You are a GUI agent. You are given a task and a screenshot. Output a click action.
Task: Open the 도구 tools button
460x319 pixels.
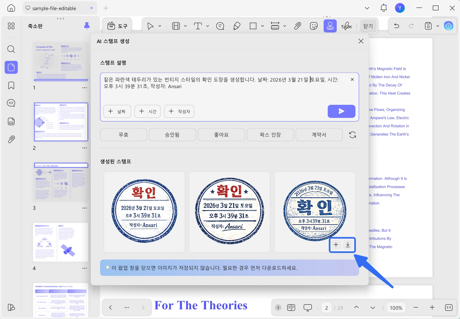click(x=117, y=26)
